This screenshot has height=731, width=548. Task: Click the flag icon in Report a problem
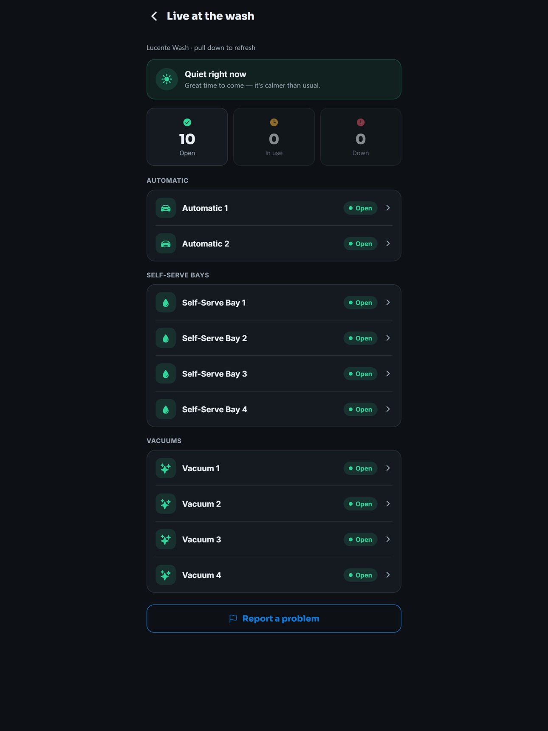[x=233, y=619]
